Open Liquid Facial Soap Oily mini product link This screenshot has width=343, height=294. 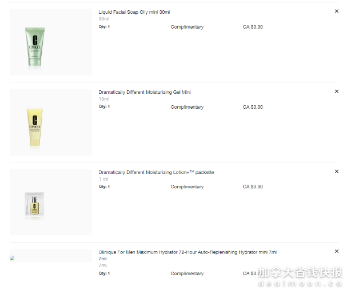(x=134, y=12)
